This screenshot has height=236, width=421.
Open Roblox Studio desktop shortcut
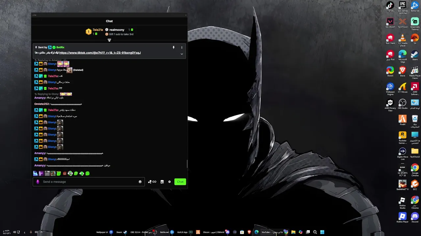[x=403, y=203]
